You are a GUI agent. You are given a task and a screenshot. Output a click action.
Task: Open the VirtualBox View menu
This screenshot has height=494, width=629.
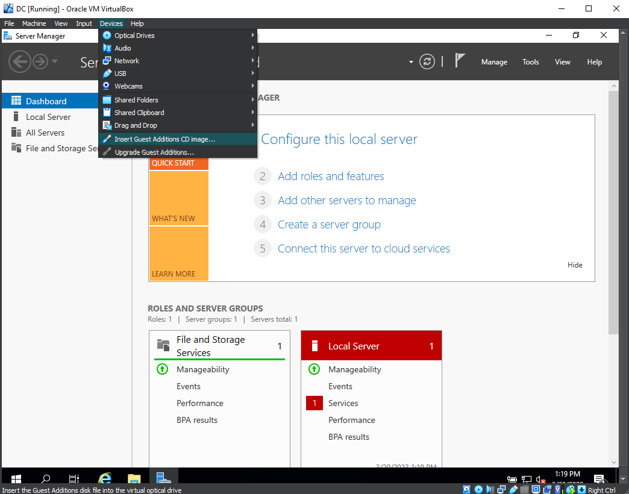click(61, 23)
